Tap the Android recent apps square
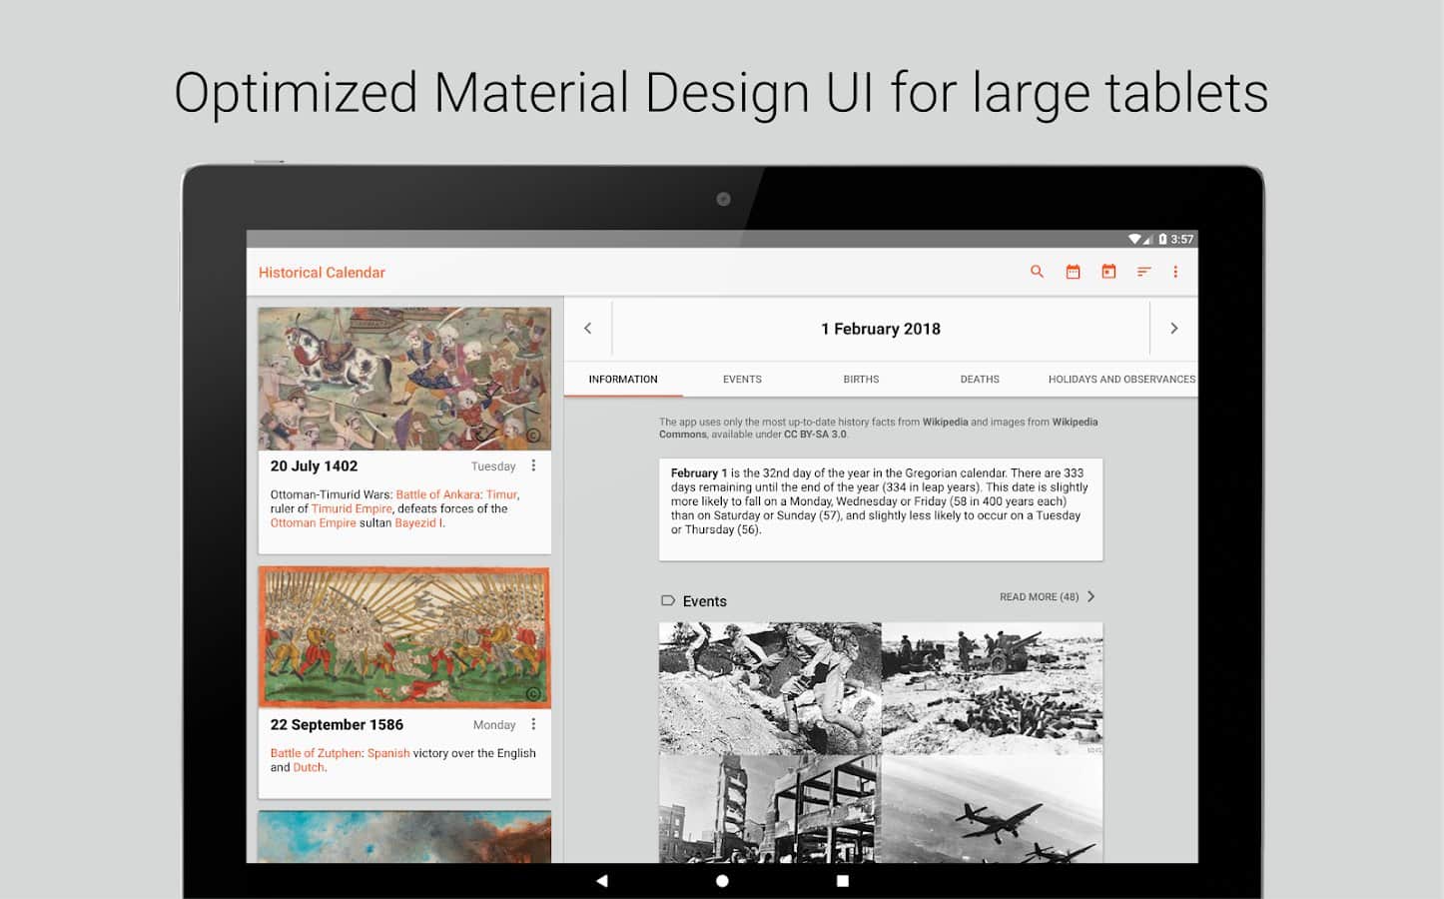 click(843, 881)
